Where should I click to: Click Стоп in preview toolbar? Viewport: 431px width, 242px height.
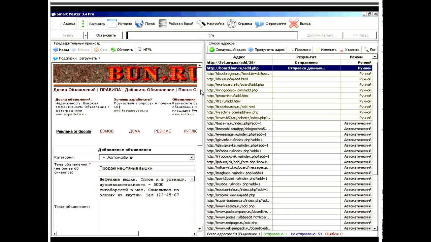click(101, 50)
